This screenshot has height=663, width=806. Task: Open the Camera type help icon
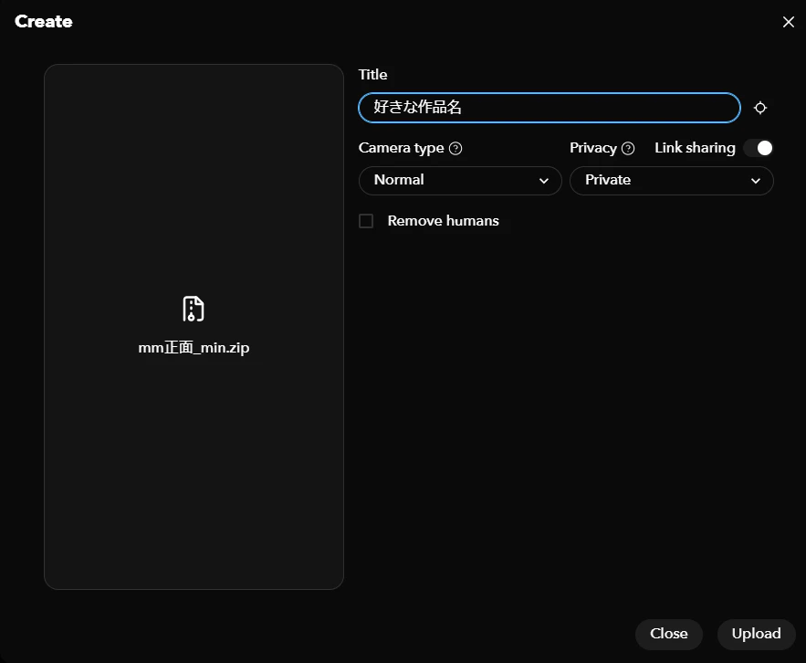pos(455,149)
